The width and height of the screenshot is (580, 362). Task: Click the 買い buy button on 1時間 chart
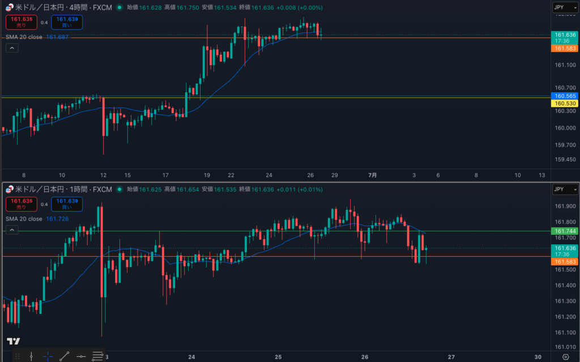(x=67, y=204)
